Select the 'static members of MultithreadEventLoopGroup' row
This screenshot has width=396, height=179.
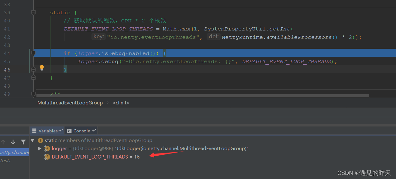point(213,140)
